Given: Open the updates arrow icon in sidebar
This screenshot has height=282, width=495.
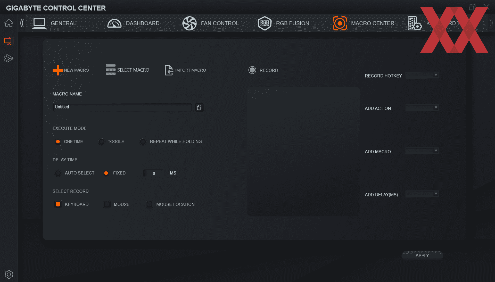Looking at the screenshot, I should [9, 59].
